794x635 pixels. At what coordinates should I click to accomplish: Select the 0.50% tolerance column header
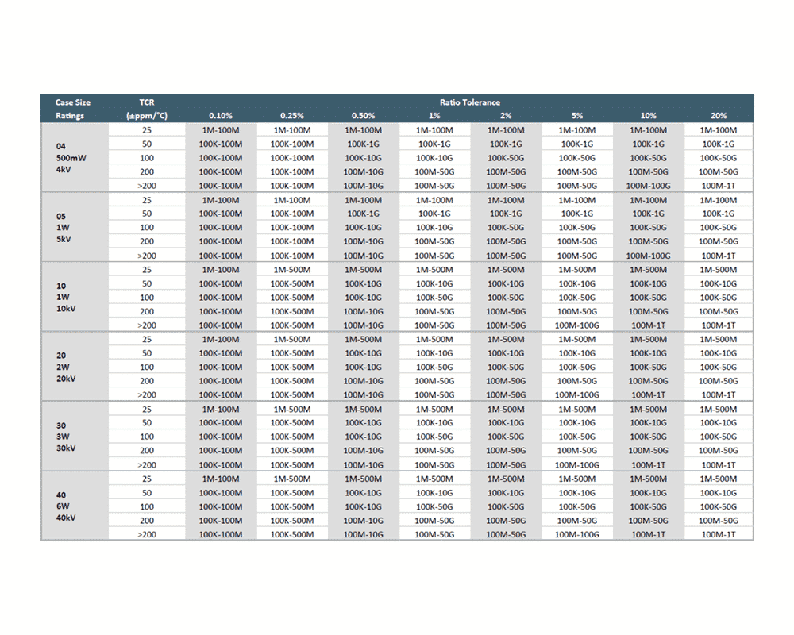(x=363, y=116)
